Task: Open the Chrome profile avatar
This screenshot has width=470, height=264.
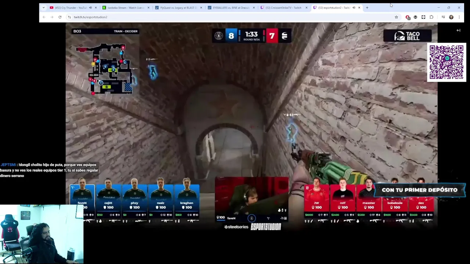Action: [x=451, y=17]
